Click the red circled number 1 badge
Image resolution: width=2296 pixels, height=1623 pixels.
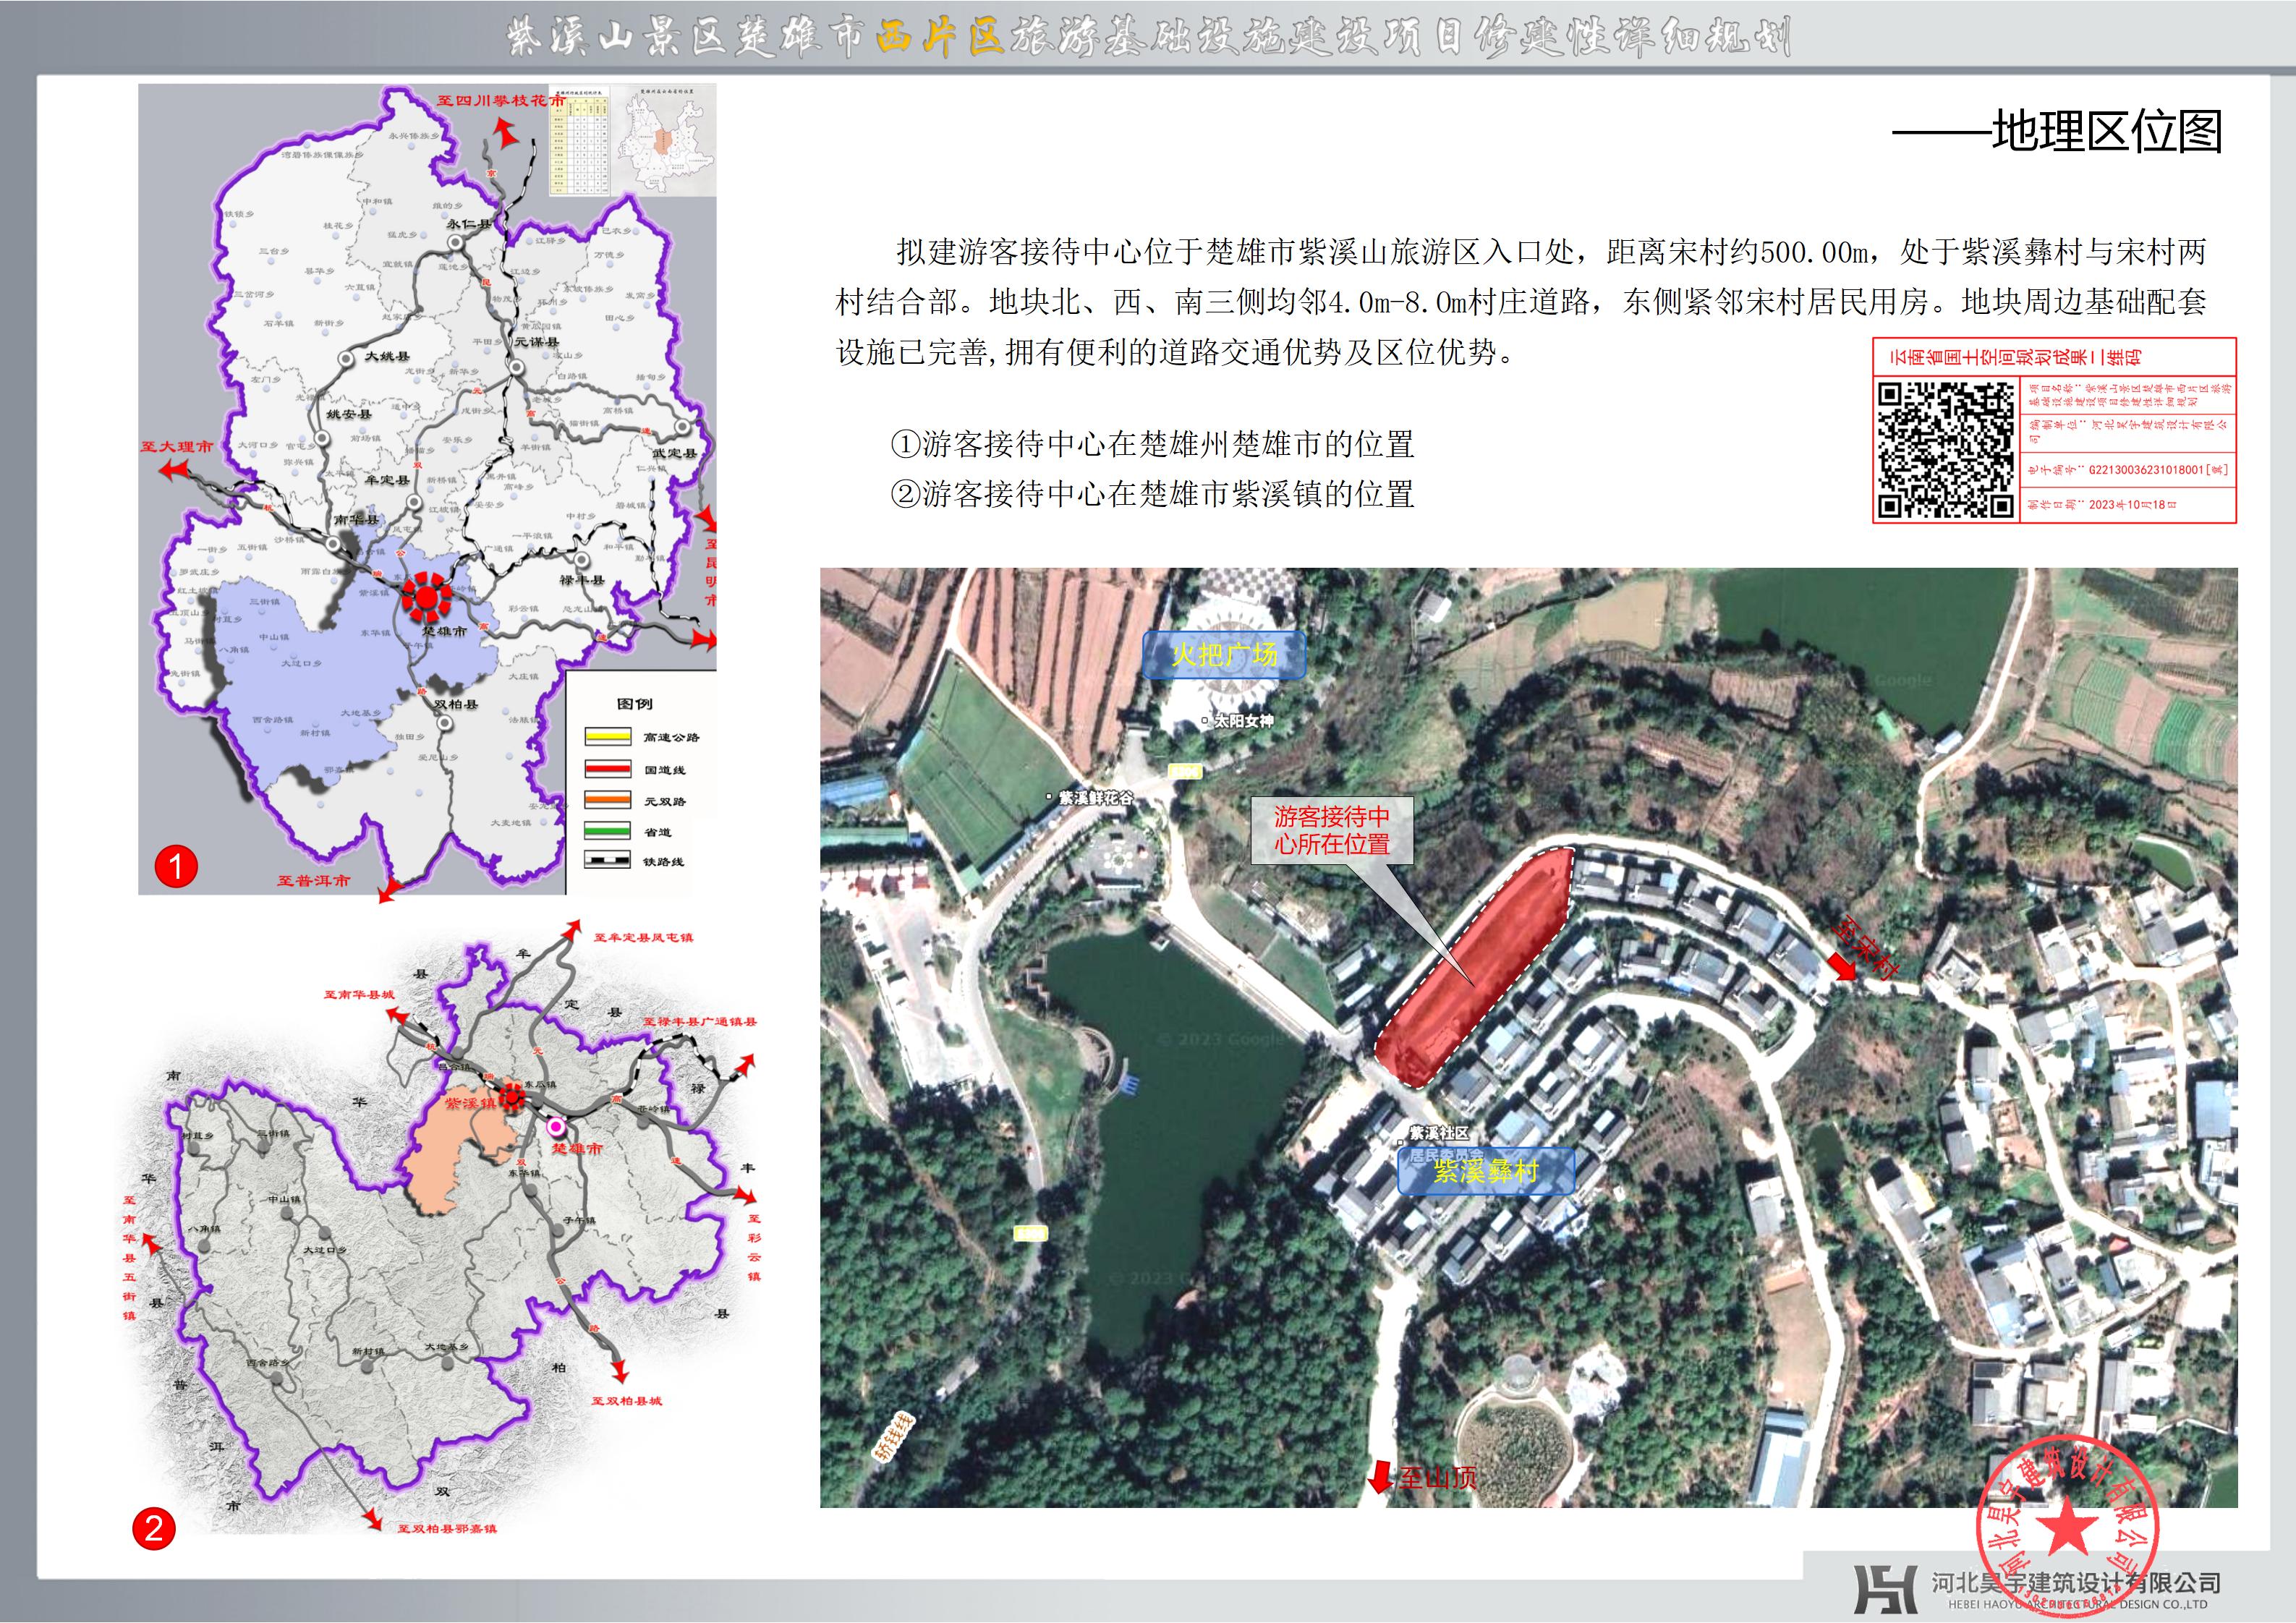(176, 866)
